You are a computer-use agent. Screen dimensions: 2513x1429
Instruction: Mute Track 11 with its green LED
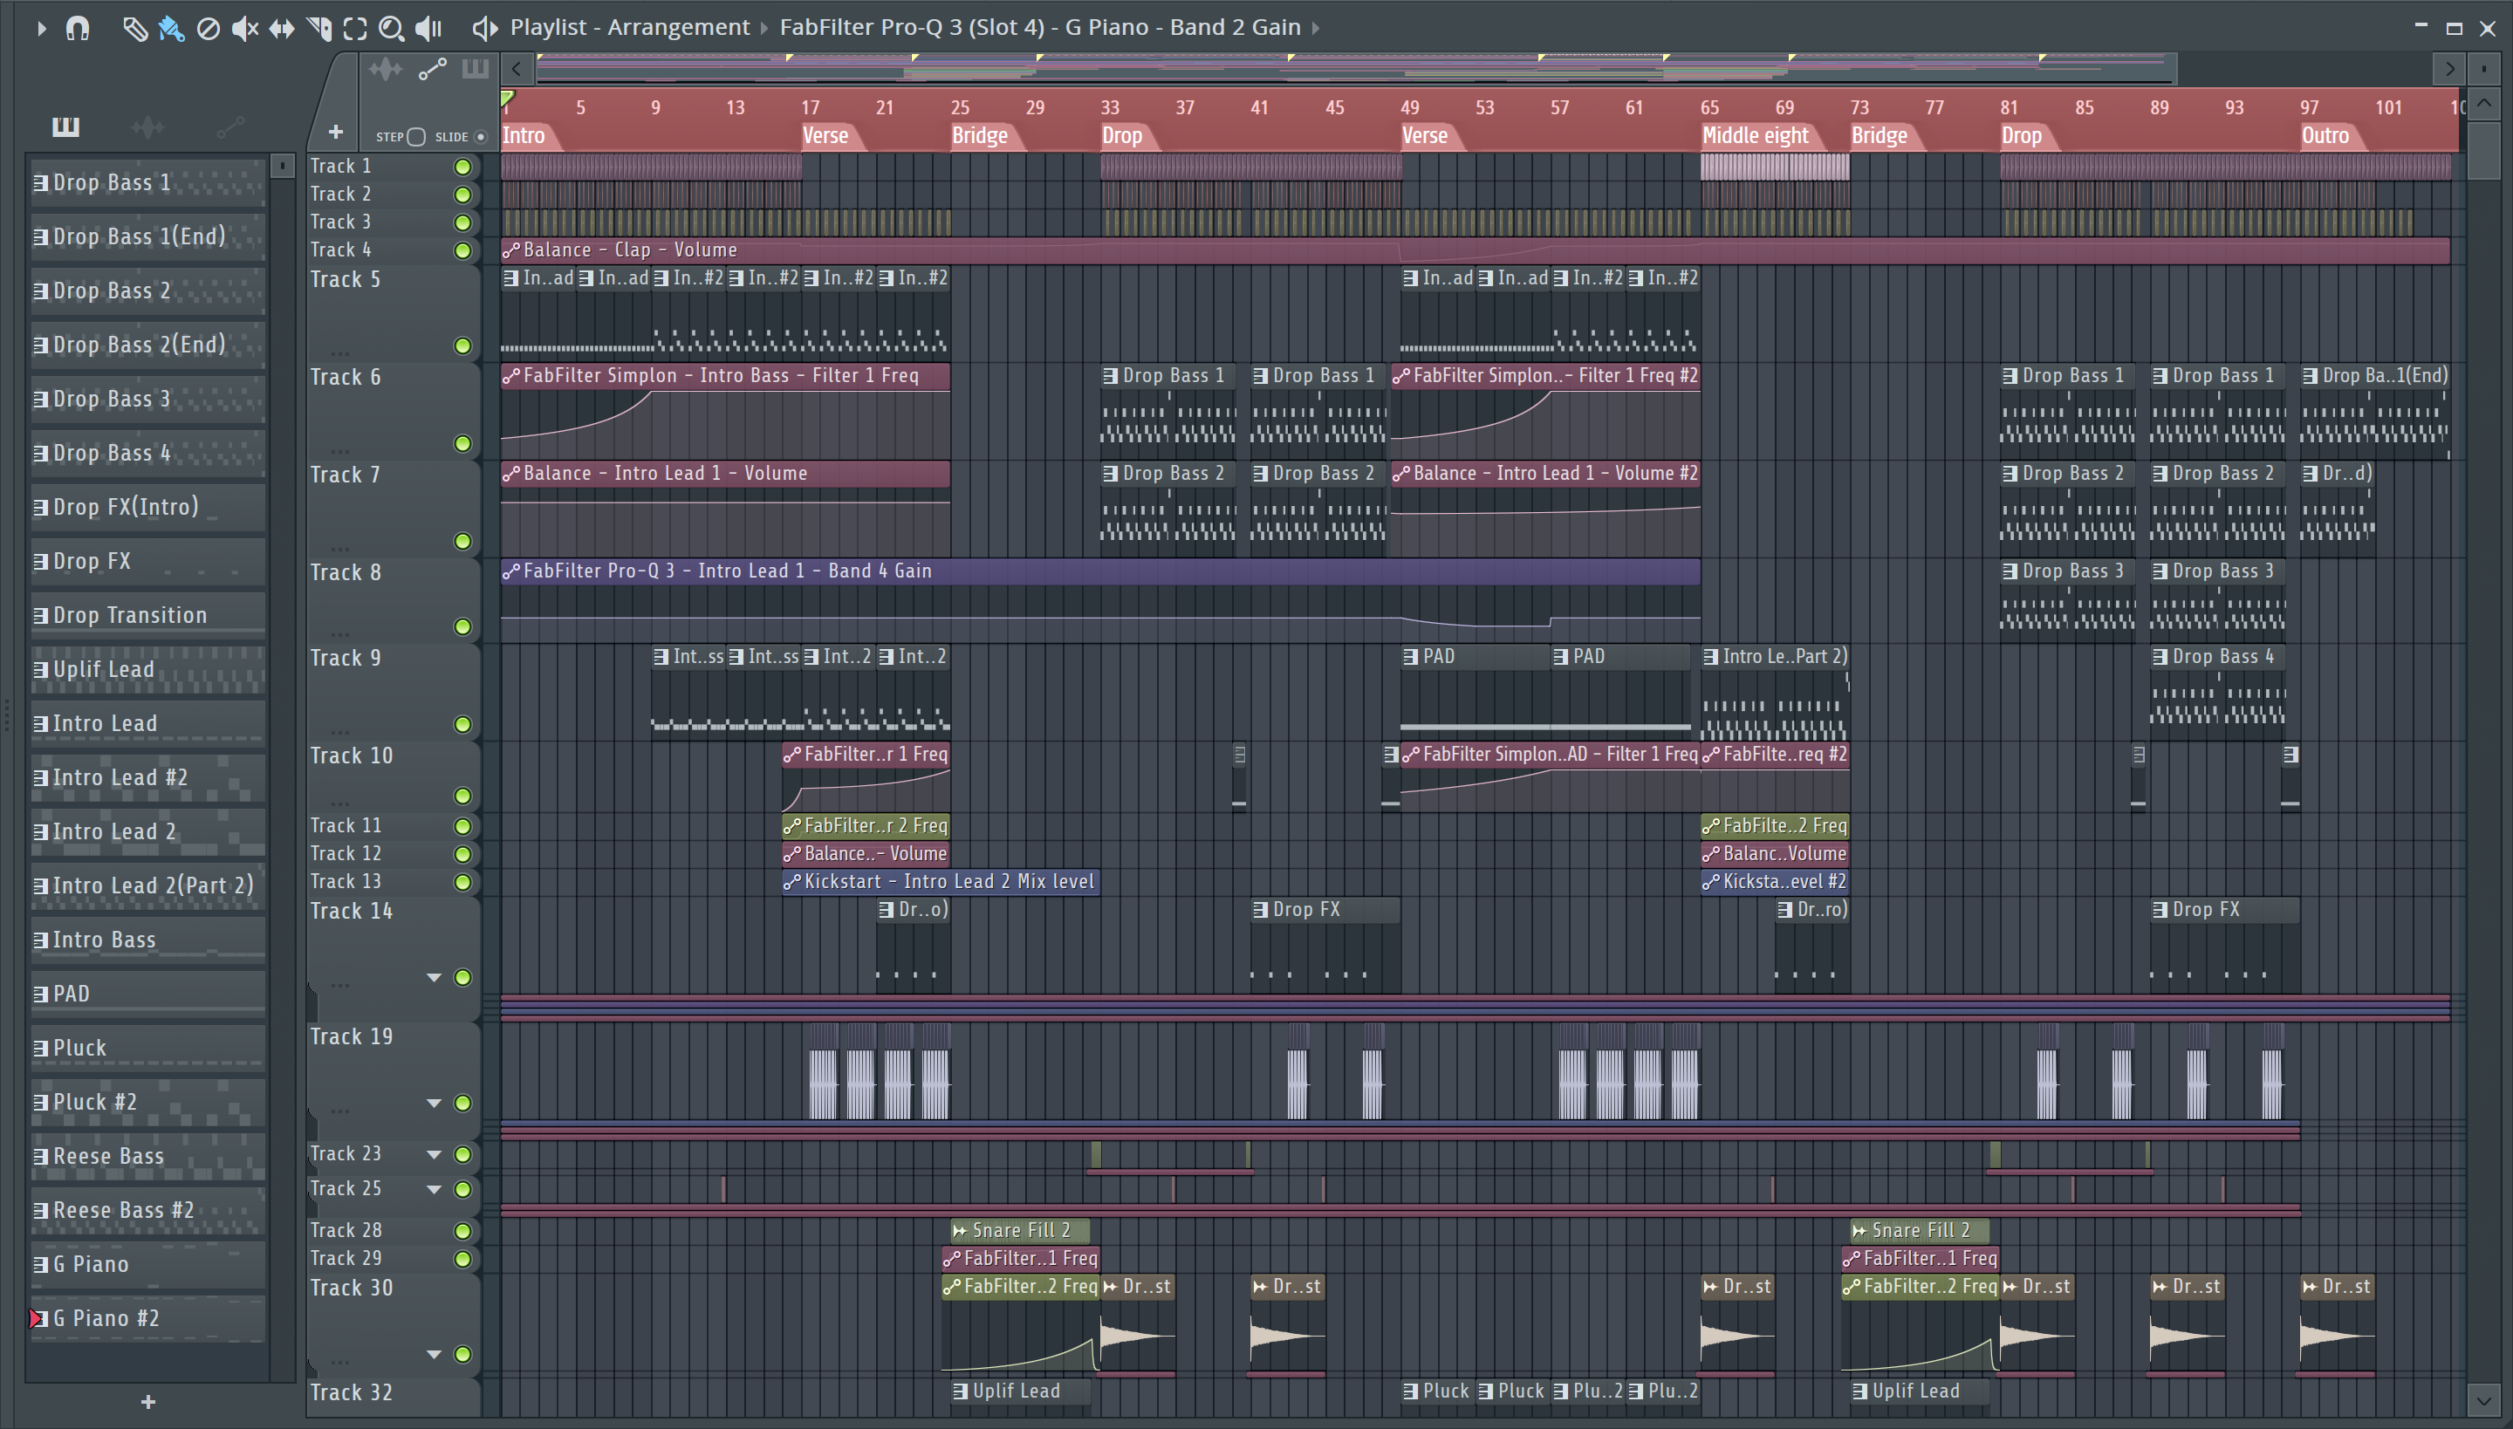462,826
